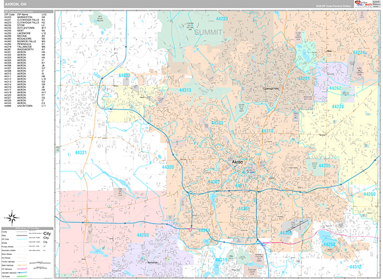Select the 44319 ZIP label on the map
Viewport: 383px width, 279px height.
pos(221,260)
